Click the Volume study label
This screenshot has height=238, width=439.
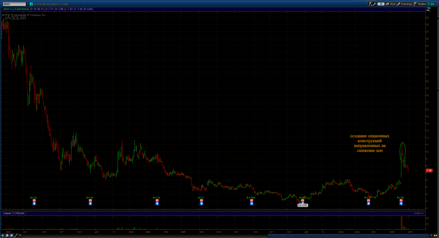7,213
